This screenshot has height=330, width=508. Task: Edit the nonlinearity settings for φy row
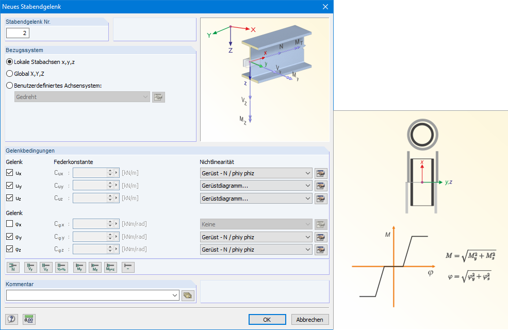[321, 237]
